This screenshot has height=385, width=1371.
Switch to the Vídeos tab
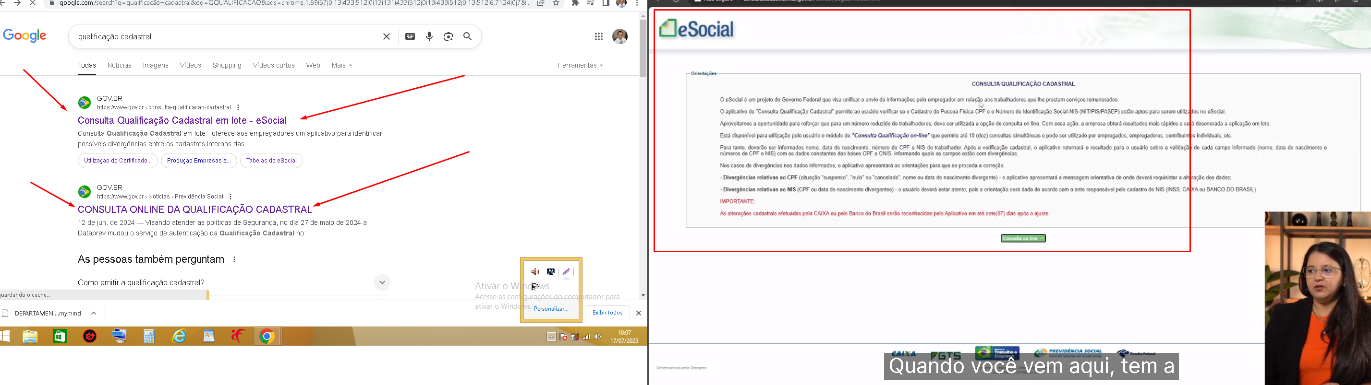191,65
